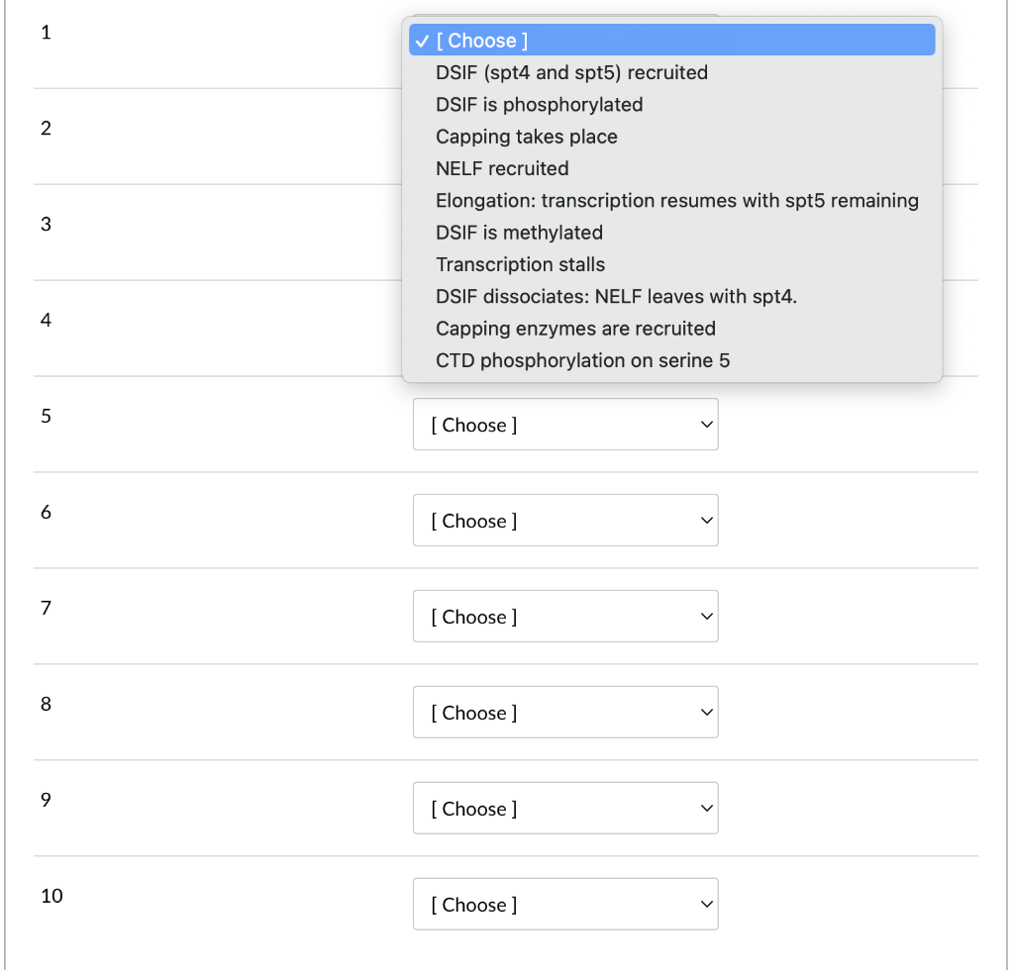Viewport: 1014px width, 970px height.
Task: Choose 'CTD phosphorylation on serine 5'
Action: click(672, 360)
